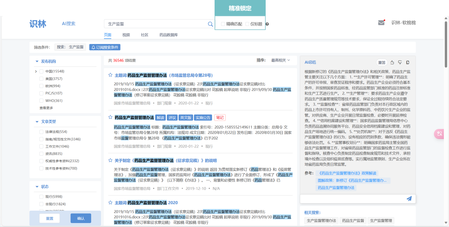Open the help question mark icon
The height and width of the screenshot is (227, 449).
pos(267,24)
